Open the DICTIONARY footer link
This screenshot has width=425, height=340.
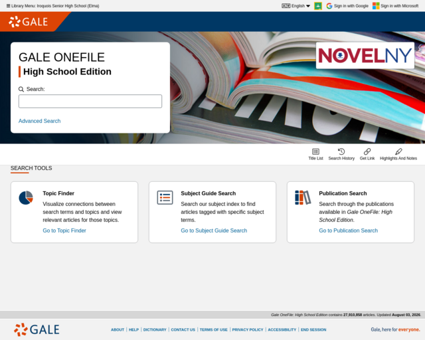(x=155, y=329)
